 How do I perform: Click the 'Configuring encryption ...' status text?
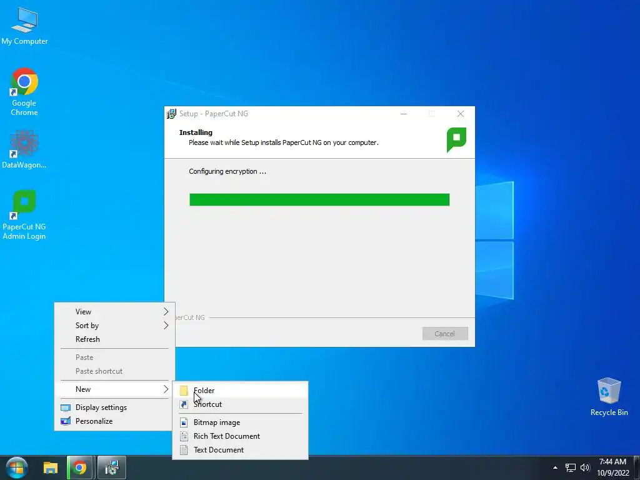pyautogui.click(x=227, y=171)
